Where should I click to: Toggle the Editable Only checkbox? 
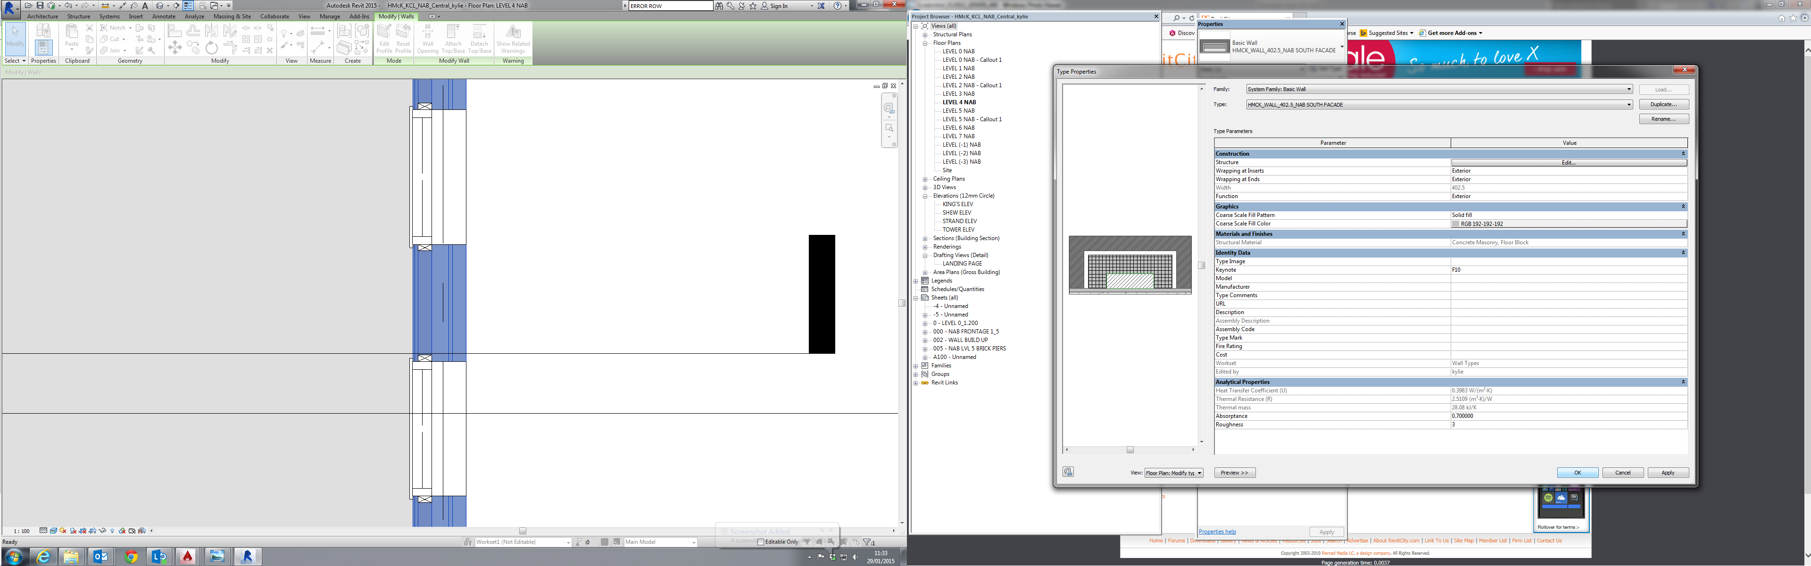[761, 542]
